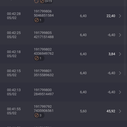Expand the 00:42:25 bet row chevron
The image size is (127, 127).
point(120,35)
